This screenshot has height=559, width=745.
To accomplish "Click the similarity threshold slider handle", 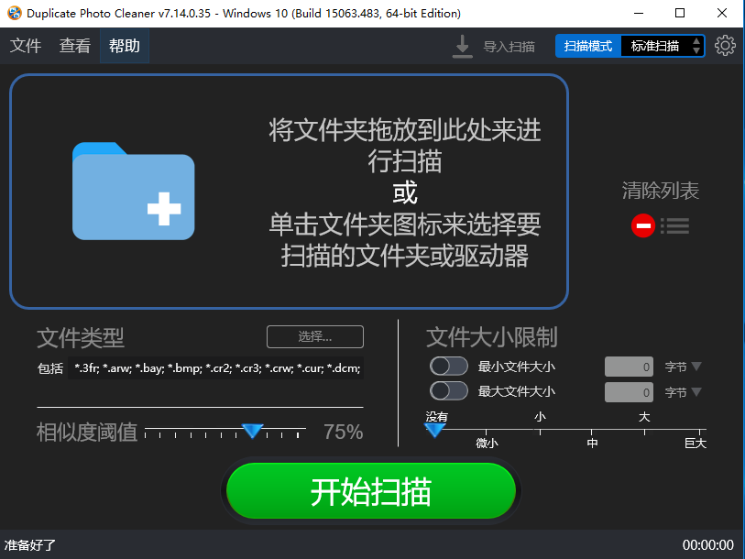I will [x=252, y=431].
